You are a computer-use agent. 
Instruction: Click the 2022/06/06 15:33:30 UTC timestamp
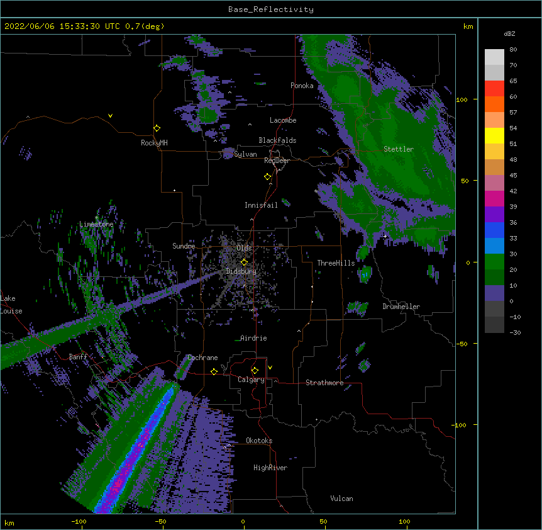click(62, 26)
